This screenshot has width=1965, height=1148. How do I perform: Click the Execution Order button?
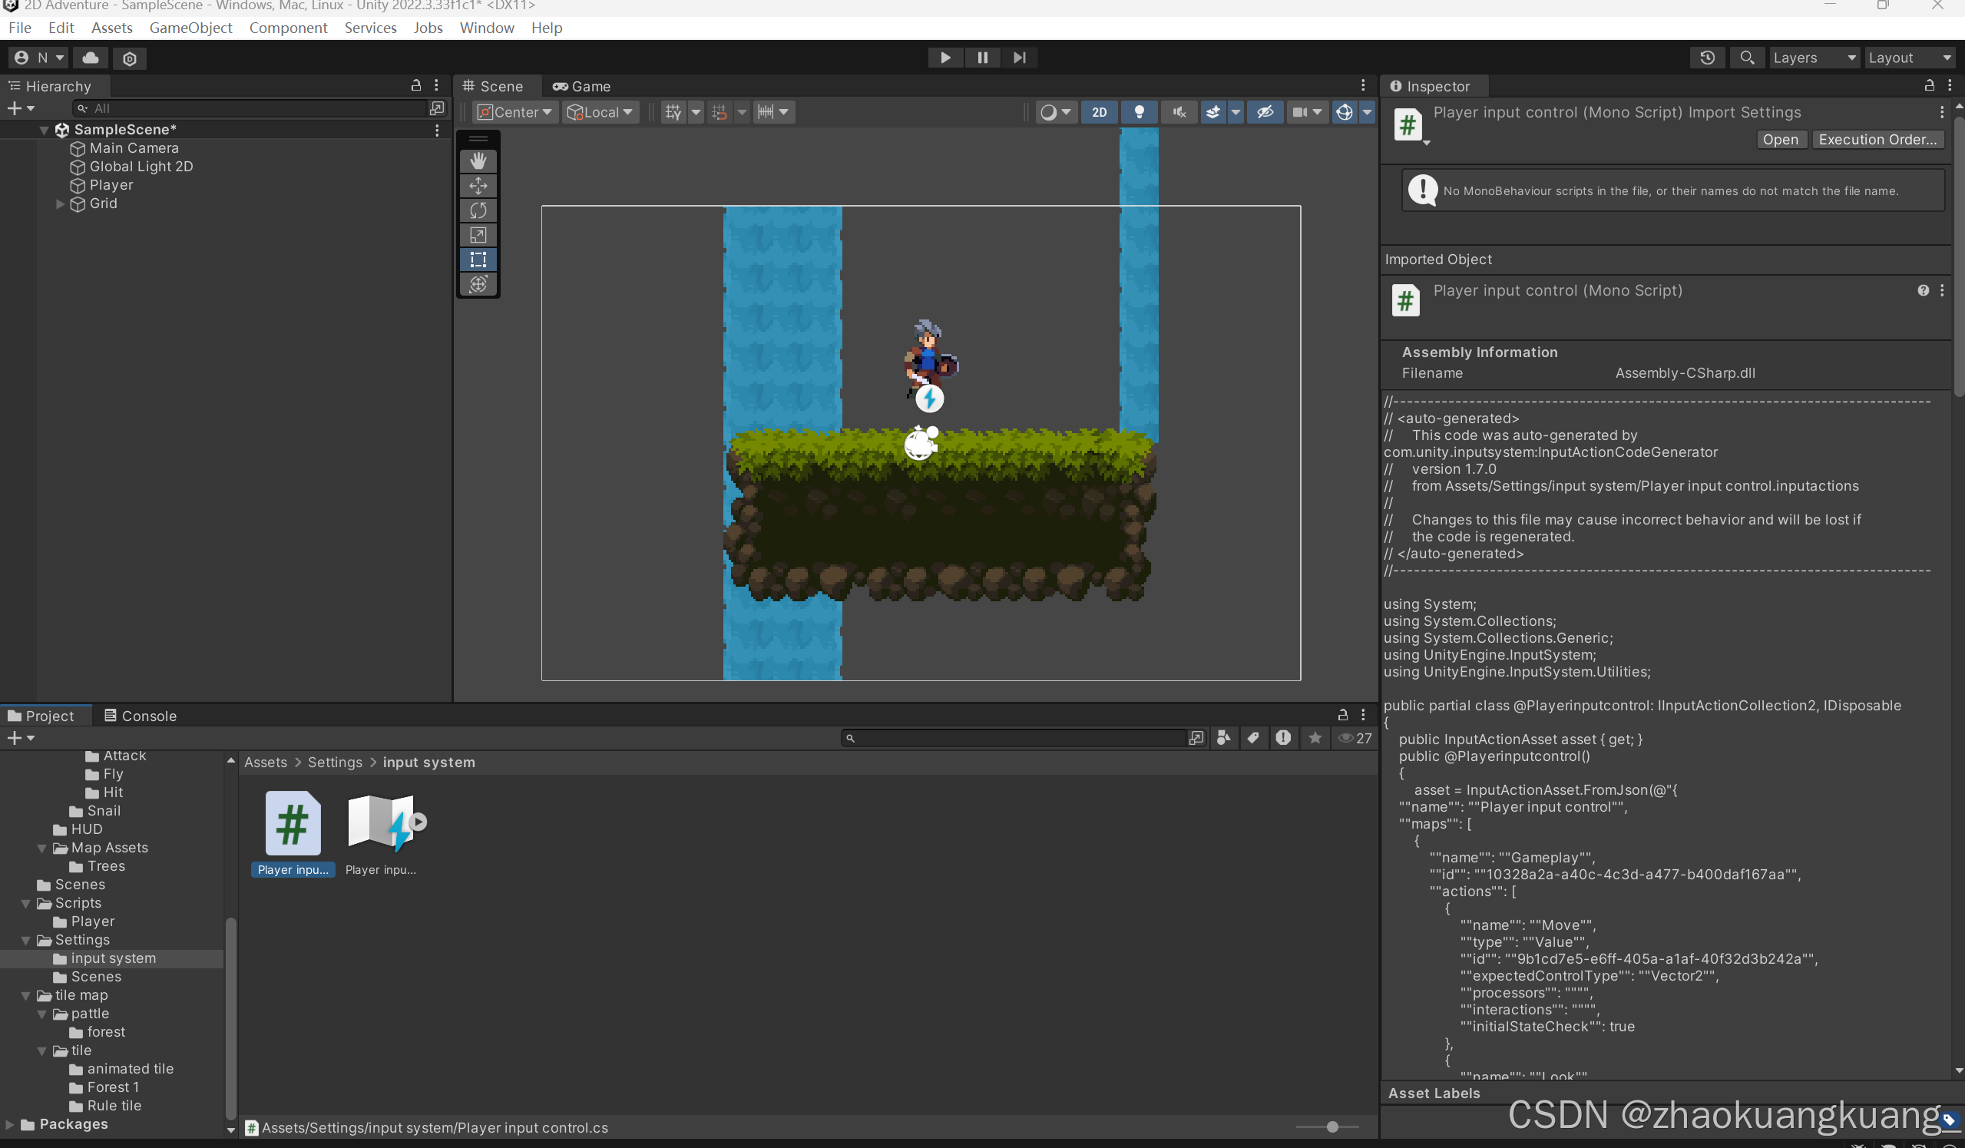(x=1877, y=140)
